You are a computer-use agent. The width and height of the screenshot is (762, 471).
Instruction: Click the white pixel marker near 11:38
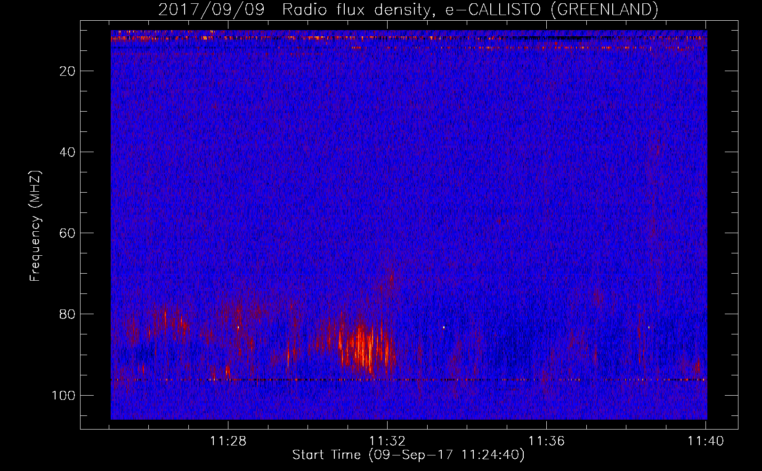point(649,327)
